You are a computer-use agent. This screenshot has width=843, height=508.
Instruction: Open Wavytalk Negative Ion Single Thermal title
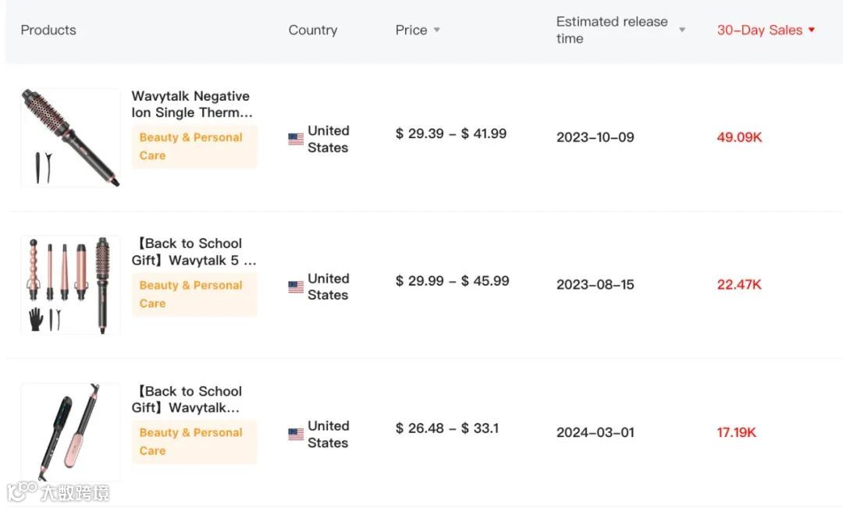pyautogui.click(x=191, y=105)
